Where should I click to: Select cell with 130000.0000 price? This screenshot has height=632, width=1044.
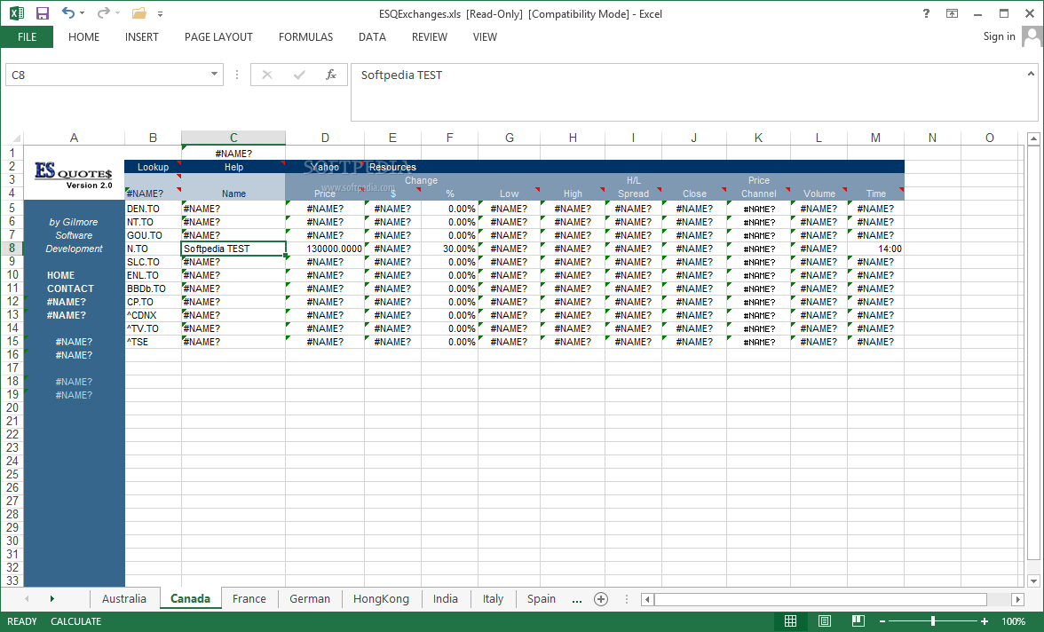[x=325, y=249]
